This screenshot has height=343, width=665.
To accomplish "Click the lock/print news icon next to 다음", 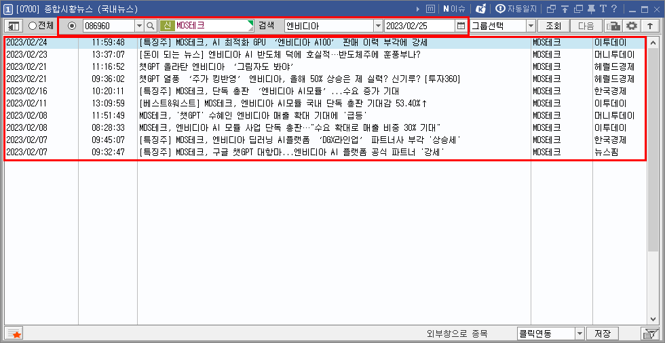I will (612, 26).
